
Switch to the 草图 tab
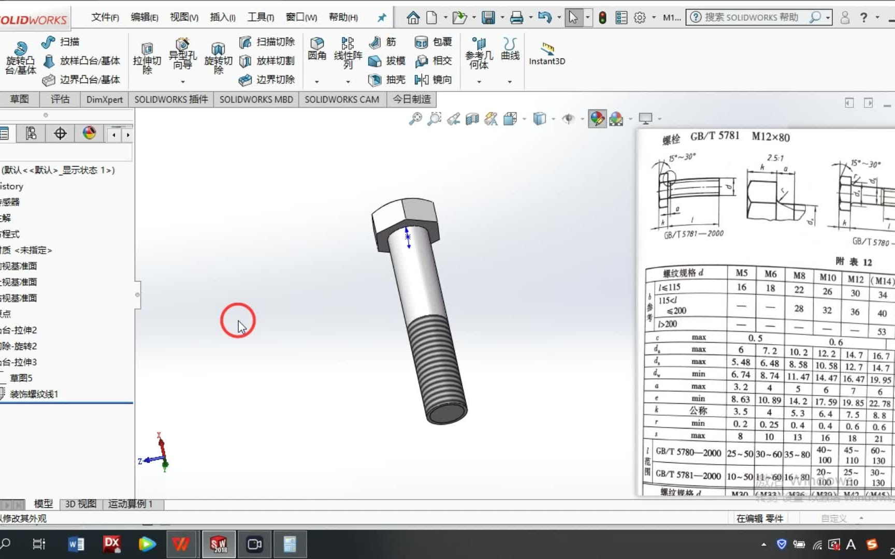20,99
